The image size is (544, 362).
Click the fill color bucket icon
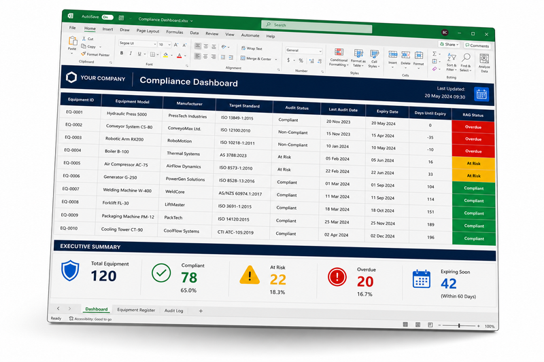[165, 55]
